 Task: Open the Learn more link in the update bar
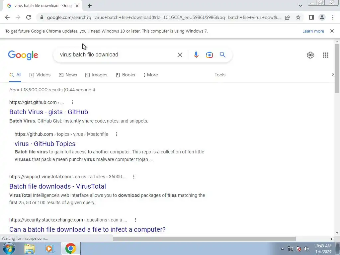tap(313, 31)
